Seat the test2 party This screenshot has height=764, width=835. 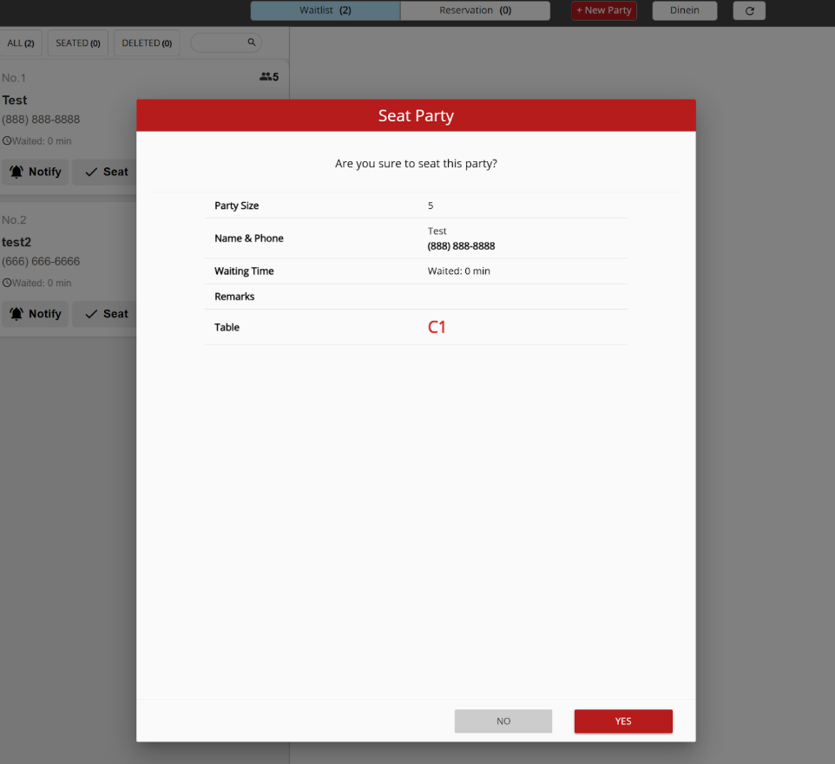point(105,314)
